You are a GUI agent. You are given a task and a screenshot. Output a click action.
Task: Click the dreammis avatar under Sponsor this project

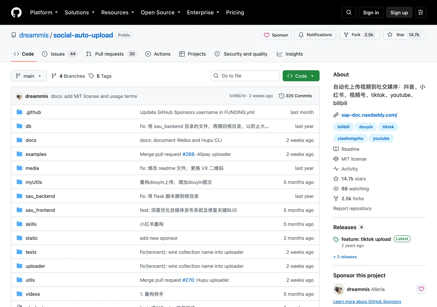tap(339, 289)
